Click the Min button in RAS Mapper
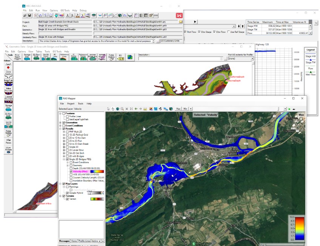The image size is (320, 246). 185,108
